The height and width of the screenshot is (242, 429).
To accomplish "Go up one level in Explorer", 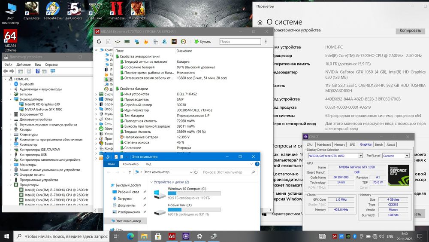I will coord(130,172).
